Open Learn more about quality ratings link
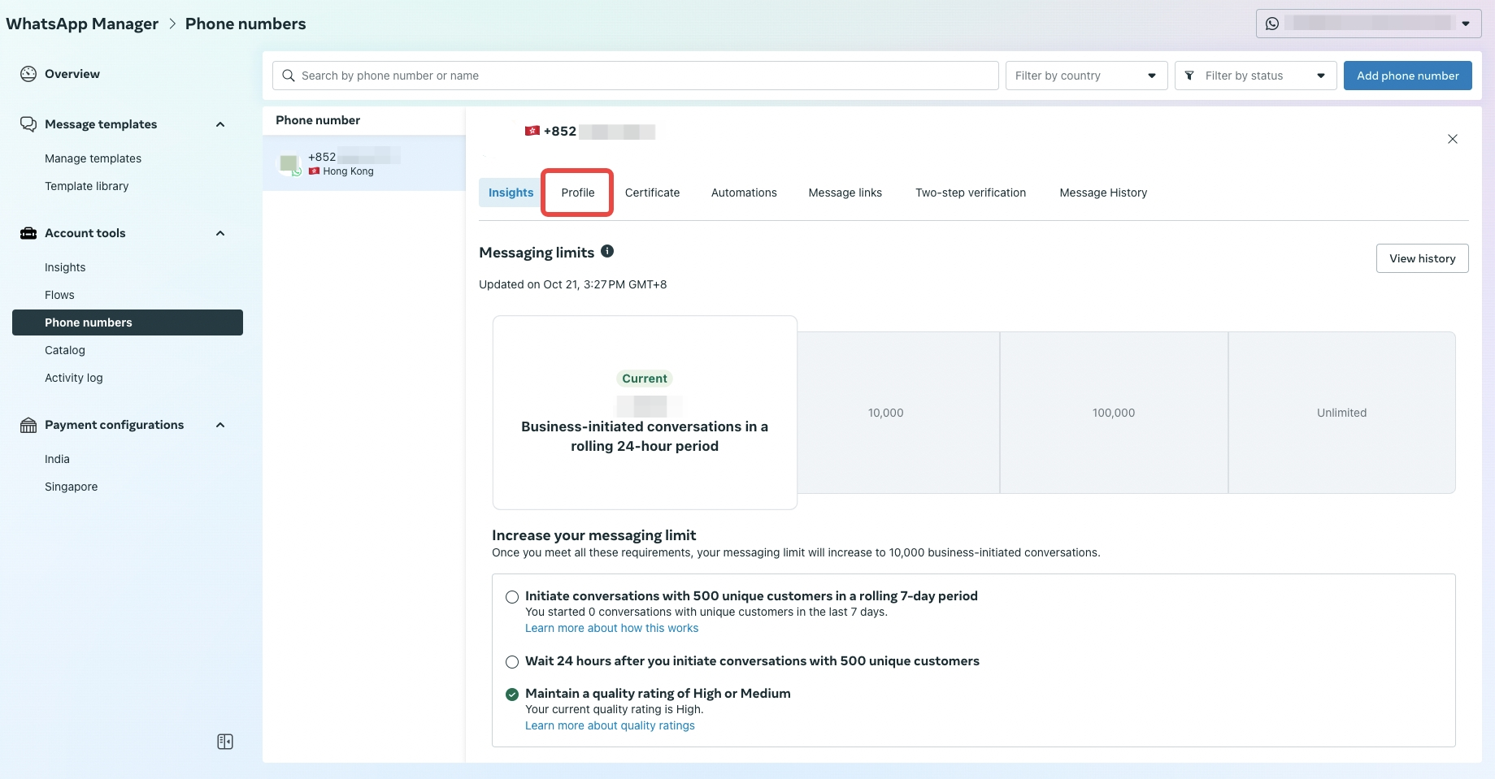Screen dimensions: 1495x779 610,725
